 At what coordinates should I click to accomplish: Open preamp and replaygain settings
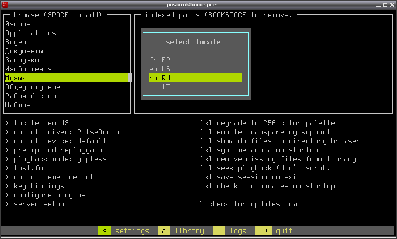click(x=54, y=150)
